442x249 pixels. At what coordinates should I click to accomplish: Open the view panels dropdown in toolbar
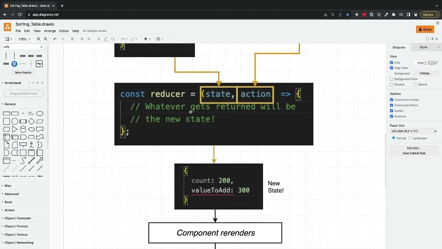pos(8,39)
